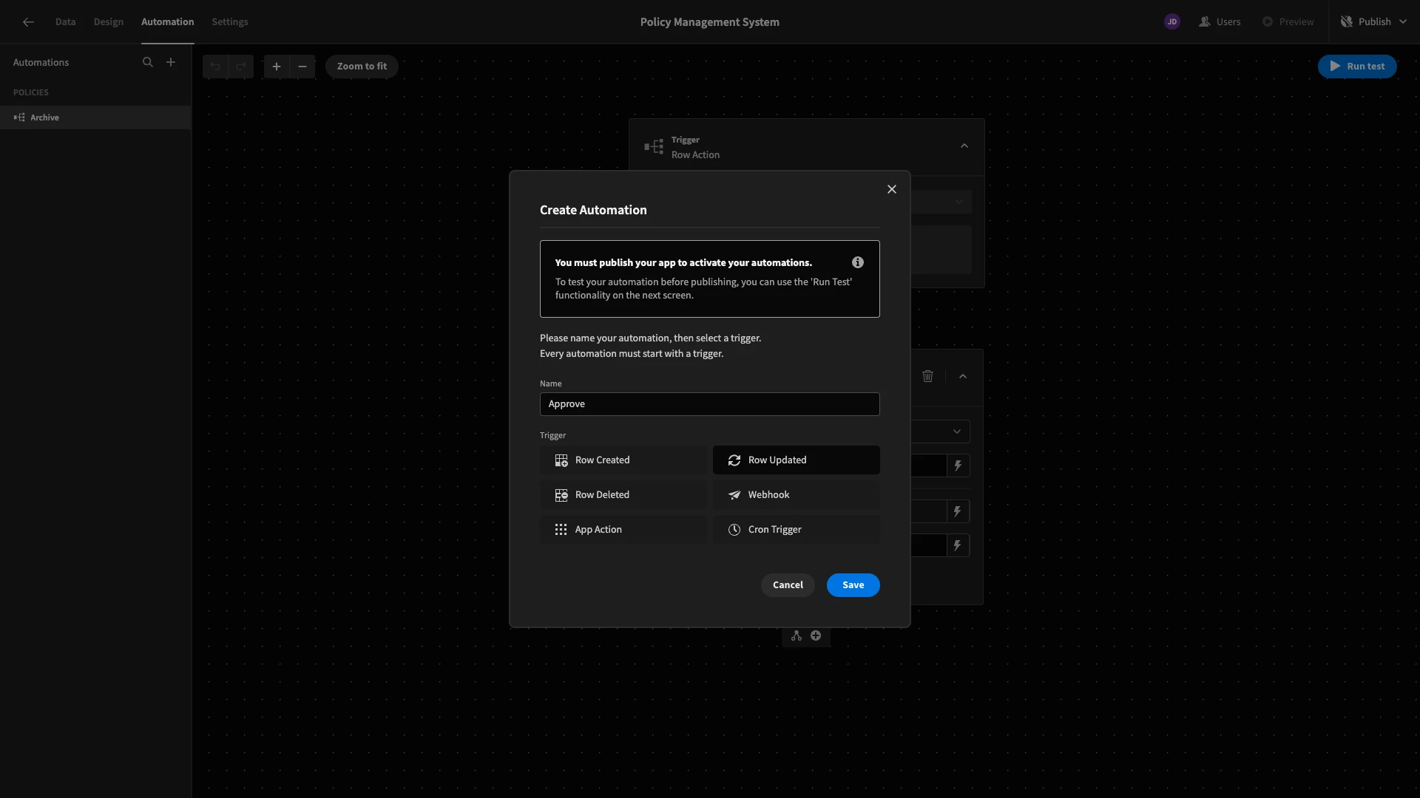Delete the step with trash icon
The height and width of the screenshot is (798, 1420).
pos(928,377)
